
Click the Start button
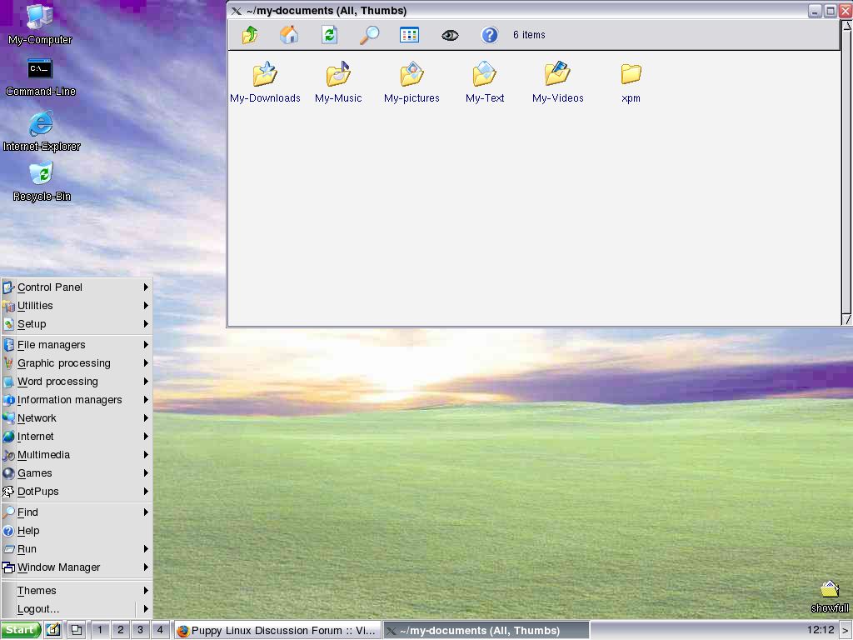pos(21,630)
